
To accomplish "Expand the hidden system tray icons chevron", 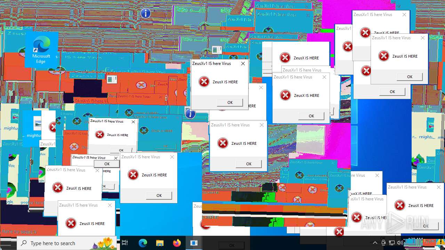I will (375, 243).
